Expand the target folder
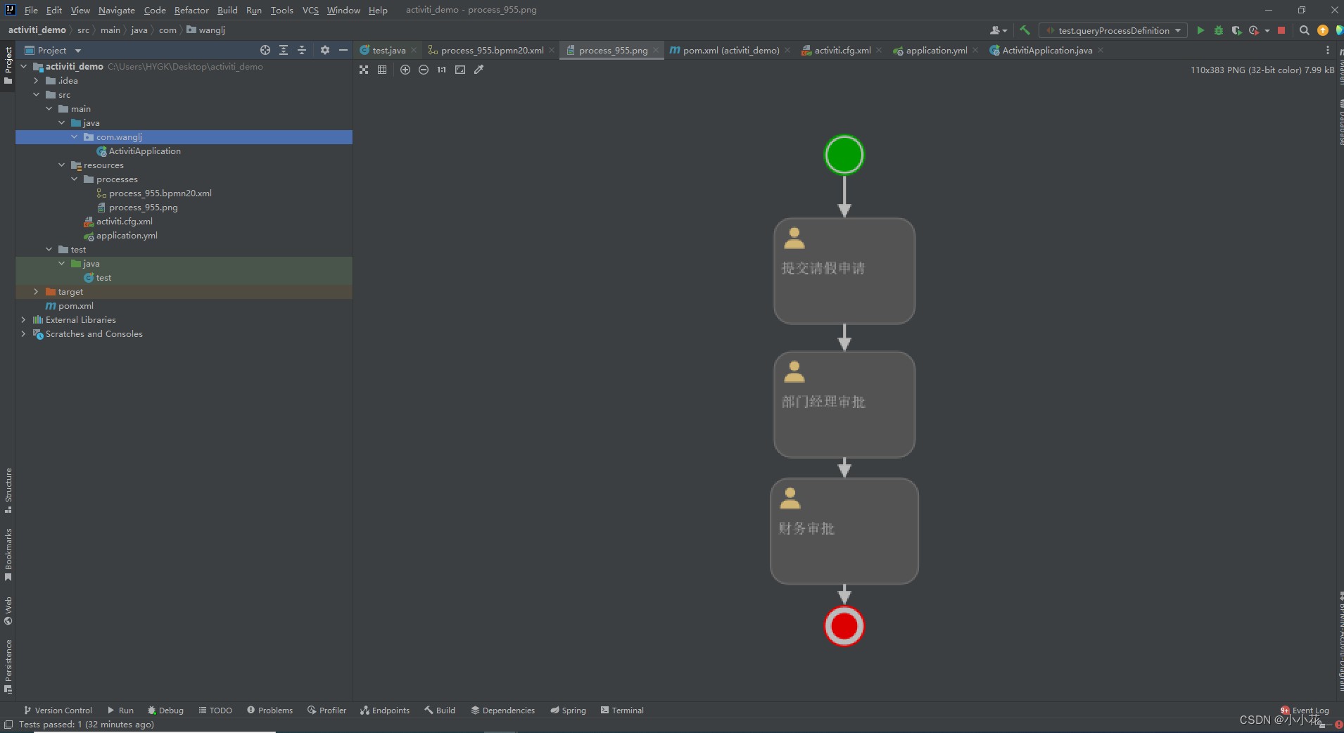 tap(35, 291)
